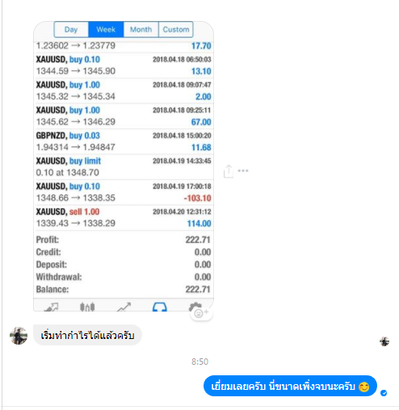Viewport: 399px width, 410px height.
Task: Open the three-dots more options menu
Action: (x=243, y=170)
